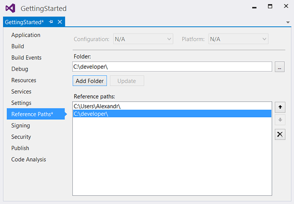The width and height of the screenshot is (294, 204).
Task: Delete the selected reference path
Action: (280, 134)
